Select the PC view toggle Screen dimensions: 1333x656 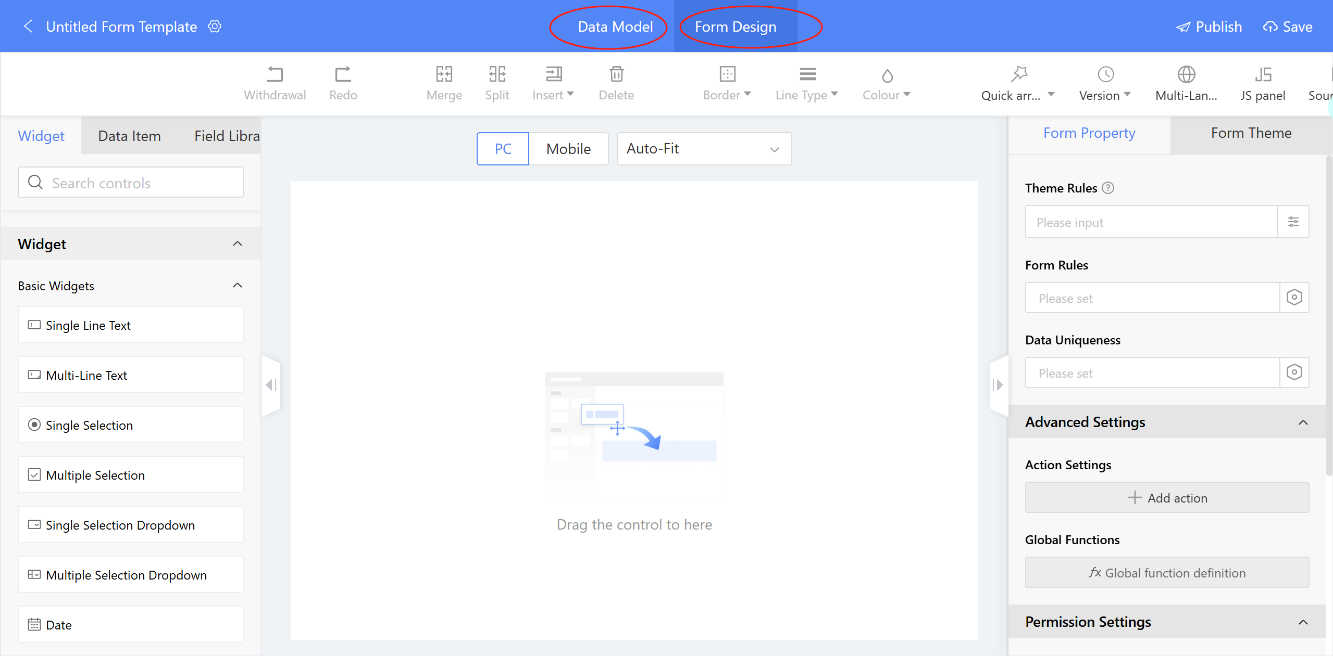click(503, 149)
